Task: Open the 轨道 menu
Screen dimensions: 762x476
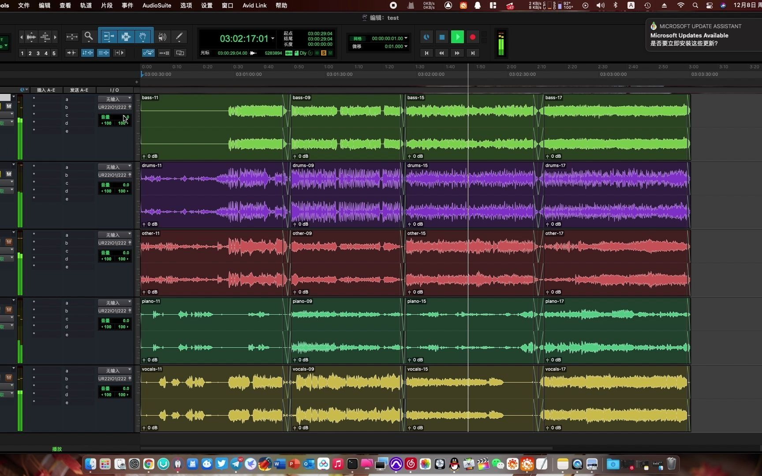Action: [86, 5]
